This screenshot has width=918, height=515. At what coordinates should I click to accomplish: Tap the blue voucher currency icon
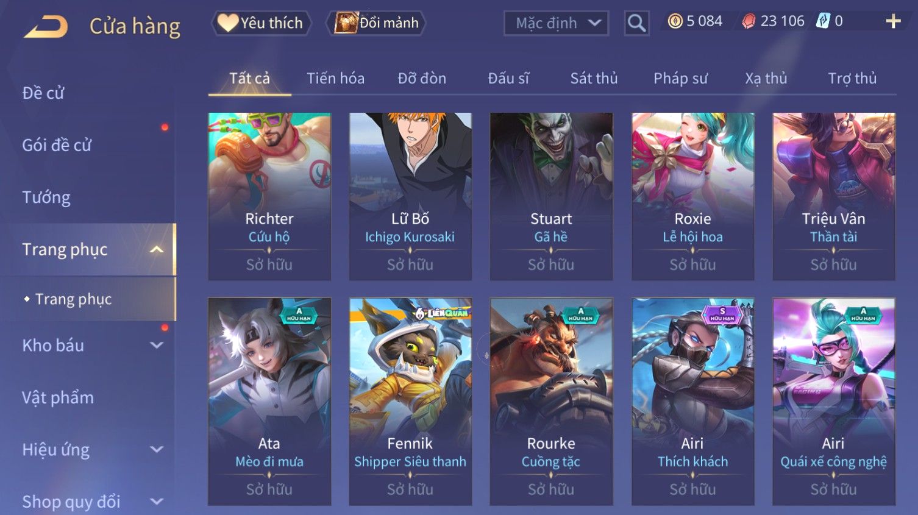tap(823, 21)
